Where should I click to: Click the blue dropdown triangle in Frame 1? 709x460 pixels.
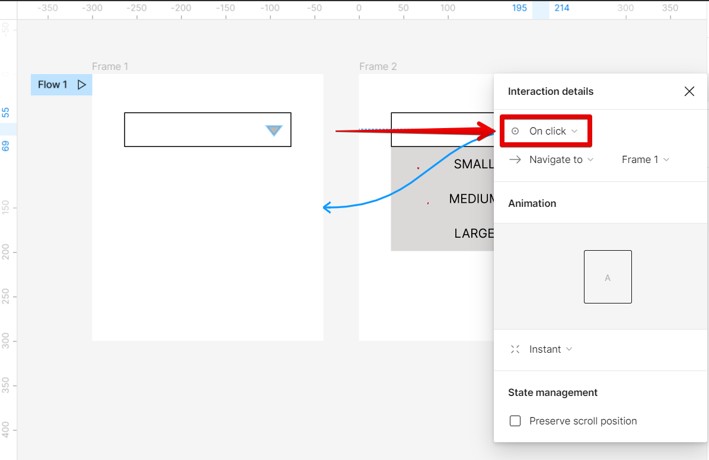[274, 130]
